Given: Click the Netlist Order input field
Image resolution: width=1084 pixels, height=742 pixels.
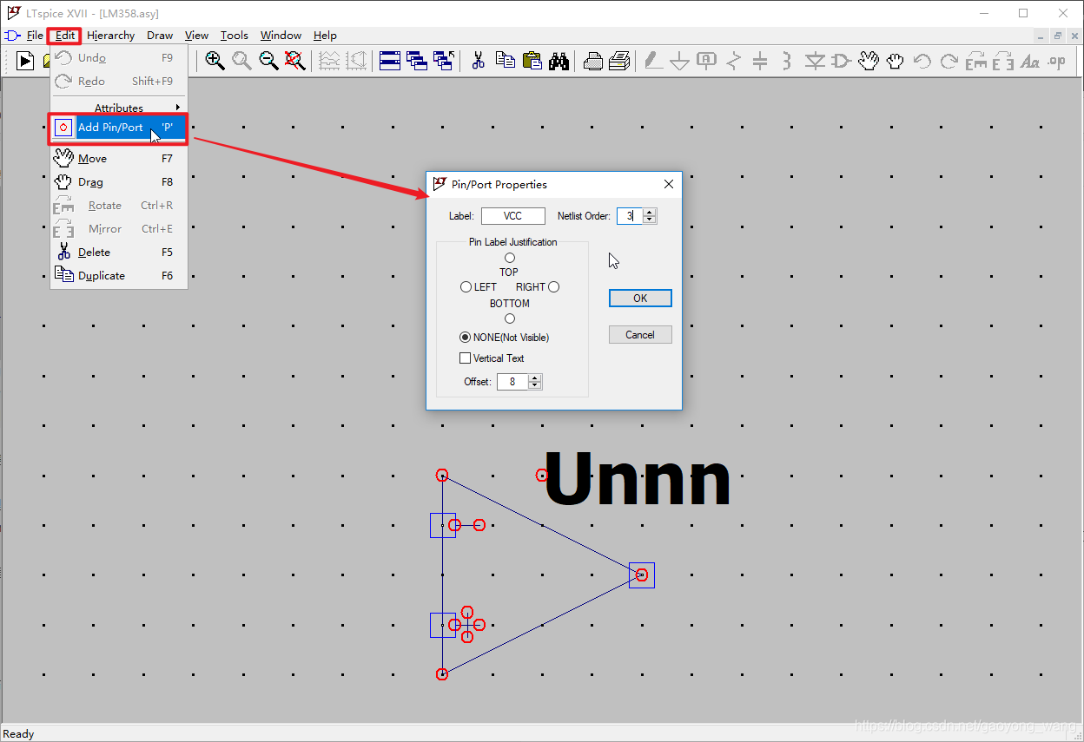Looking at the screenshot, I should 630,216.
